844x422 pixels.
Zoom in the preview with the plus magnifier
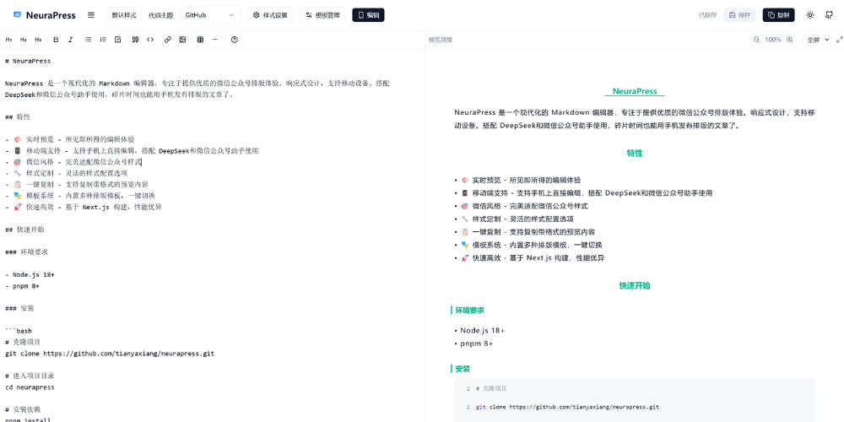coord(790,40)
